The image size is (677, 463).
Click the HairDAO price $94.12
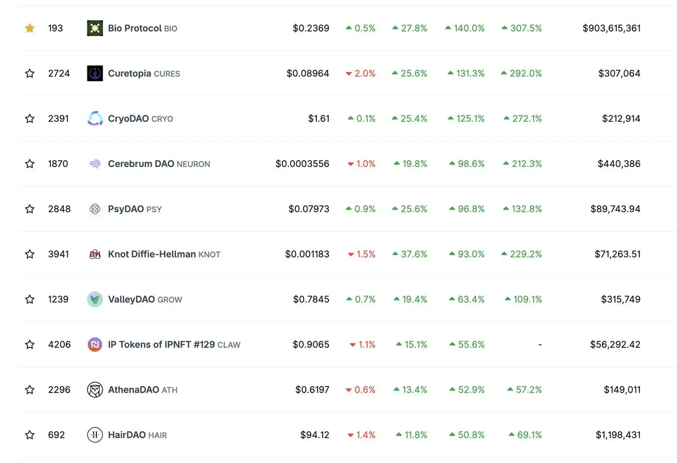315,435
